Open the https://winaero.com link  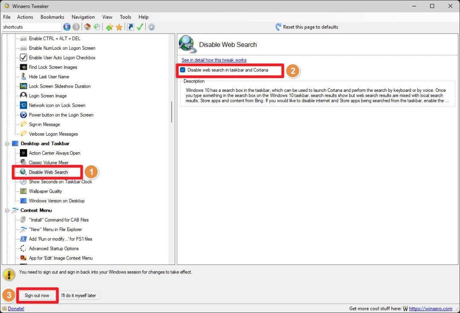(430, 309)
